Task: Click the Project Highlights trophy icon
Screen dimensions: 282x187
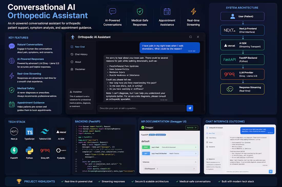Action: [x=19, y=181]
